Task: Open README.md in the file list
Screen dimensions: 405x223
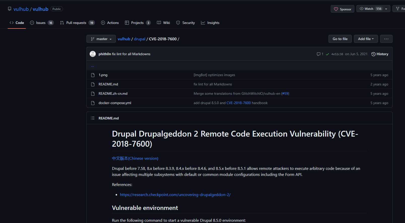Action: pyautogui.click(x=108, y=84)
